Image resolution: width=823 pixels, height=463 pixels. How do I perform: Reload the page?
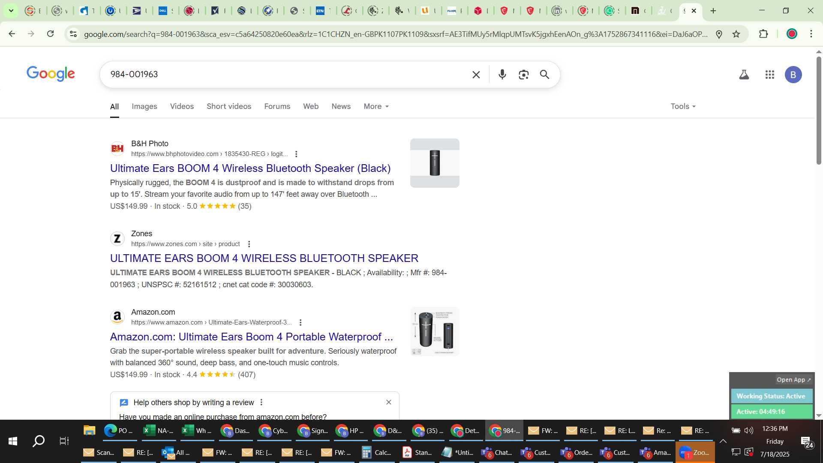click(x=50, y=34)
